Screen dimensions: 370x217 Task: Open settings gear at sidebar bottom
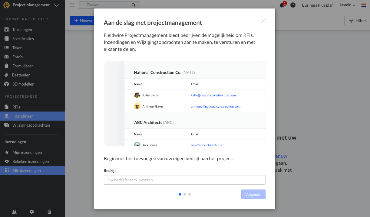click(32, 212)
